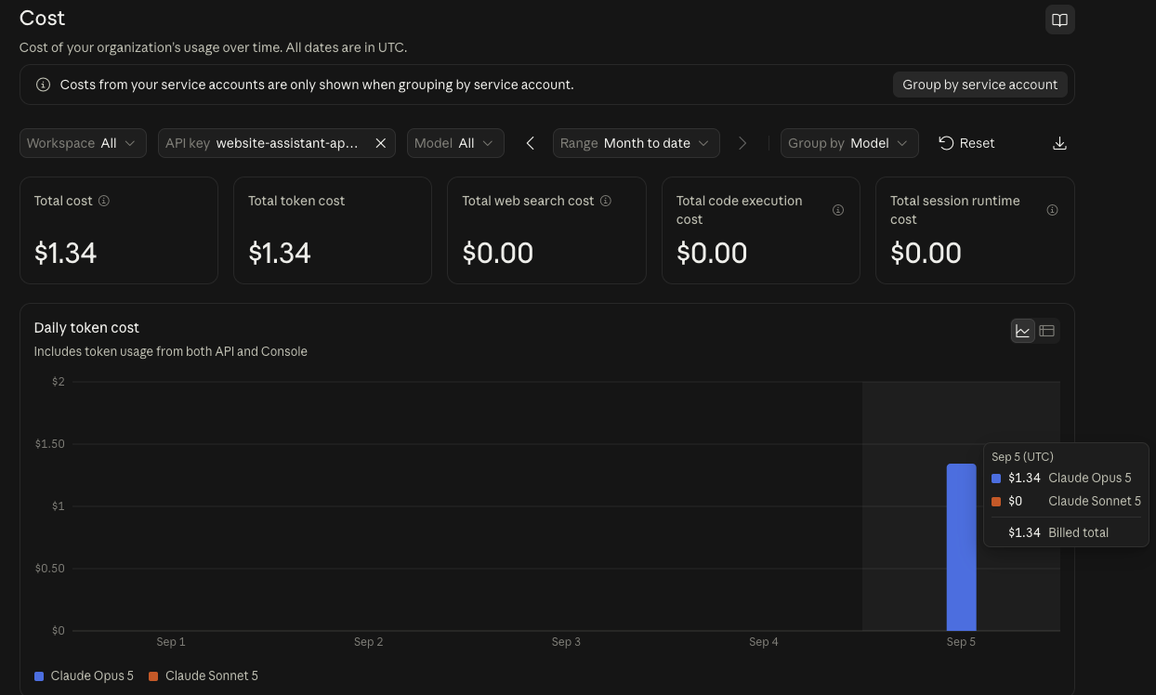
Task: Click the Sep 5 x-axis label
Action: pyautogui.click(x=961, y=642)
